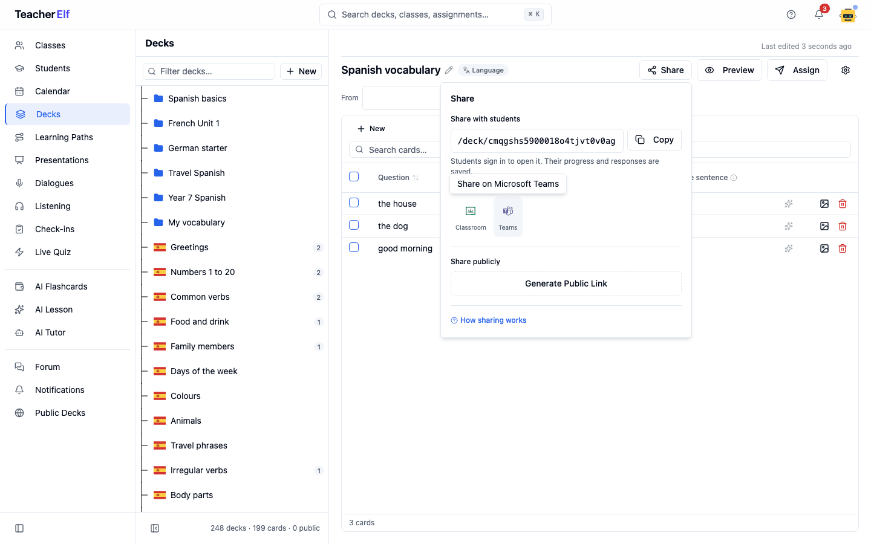Open Public Decks page
Image resolution: width=871 pixels, height=544 pixels.
pos(67,413)
